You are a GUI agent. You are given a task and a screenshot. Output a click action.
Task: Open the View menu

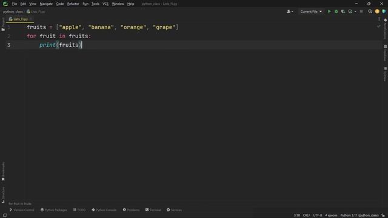(32, 4)
